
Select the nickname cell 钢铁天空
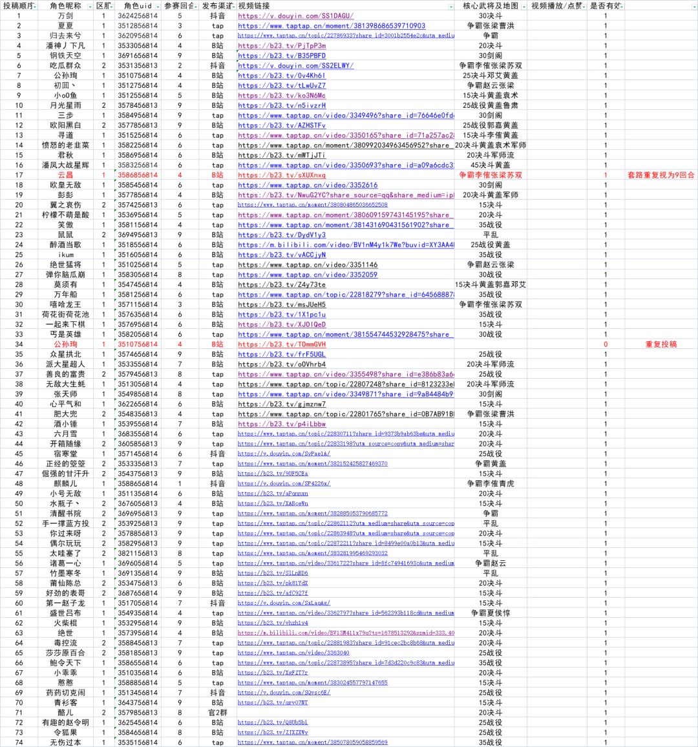(65, 56)
